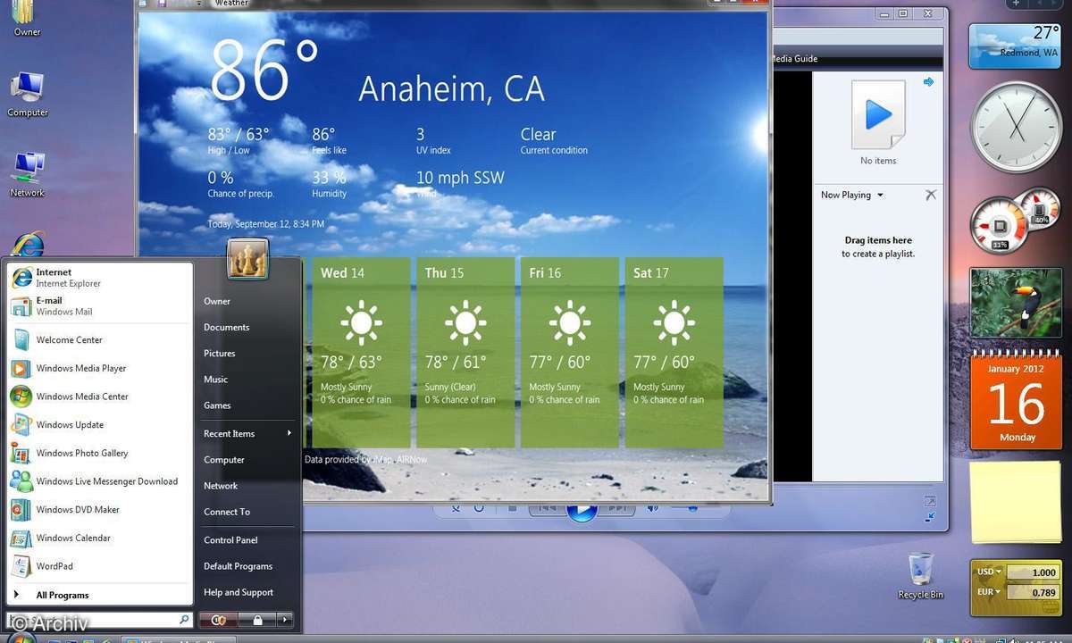Open the Welcome Center program

99,340
